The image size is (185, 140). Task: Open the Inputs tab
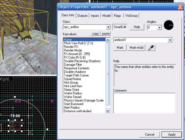click(x=95, y=16)
